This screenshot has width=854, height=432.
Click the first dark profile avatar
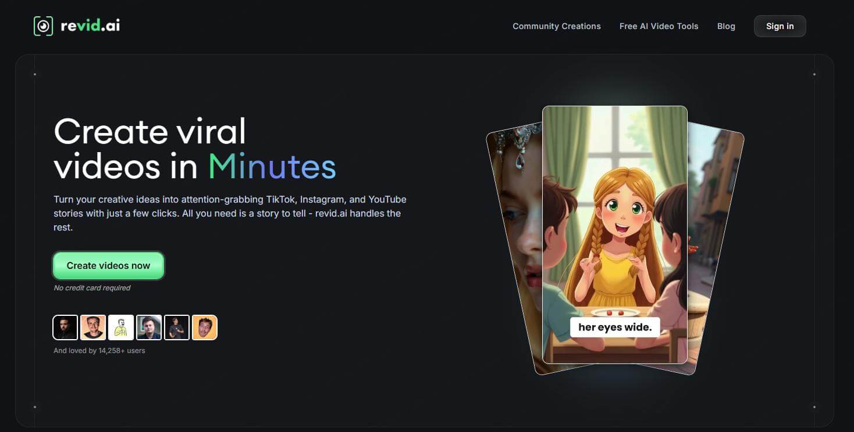[x=65, y=327]
